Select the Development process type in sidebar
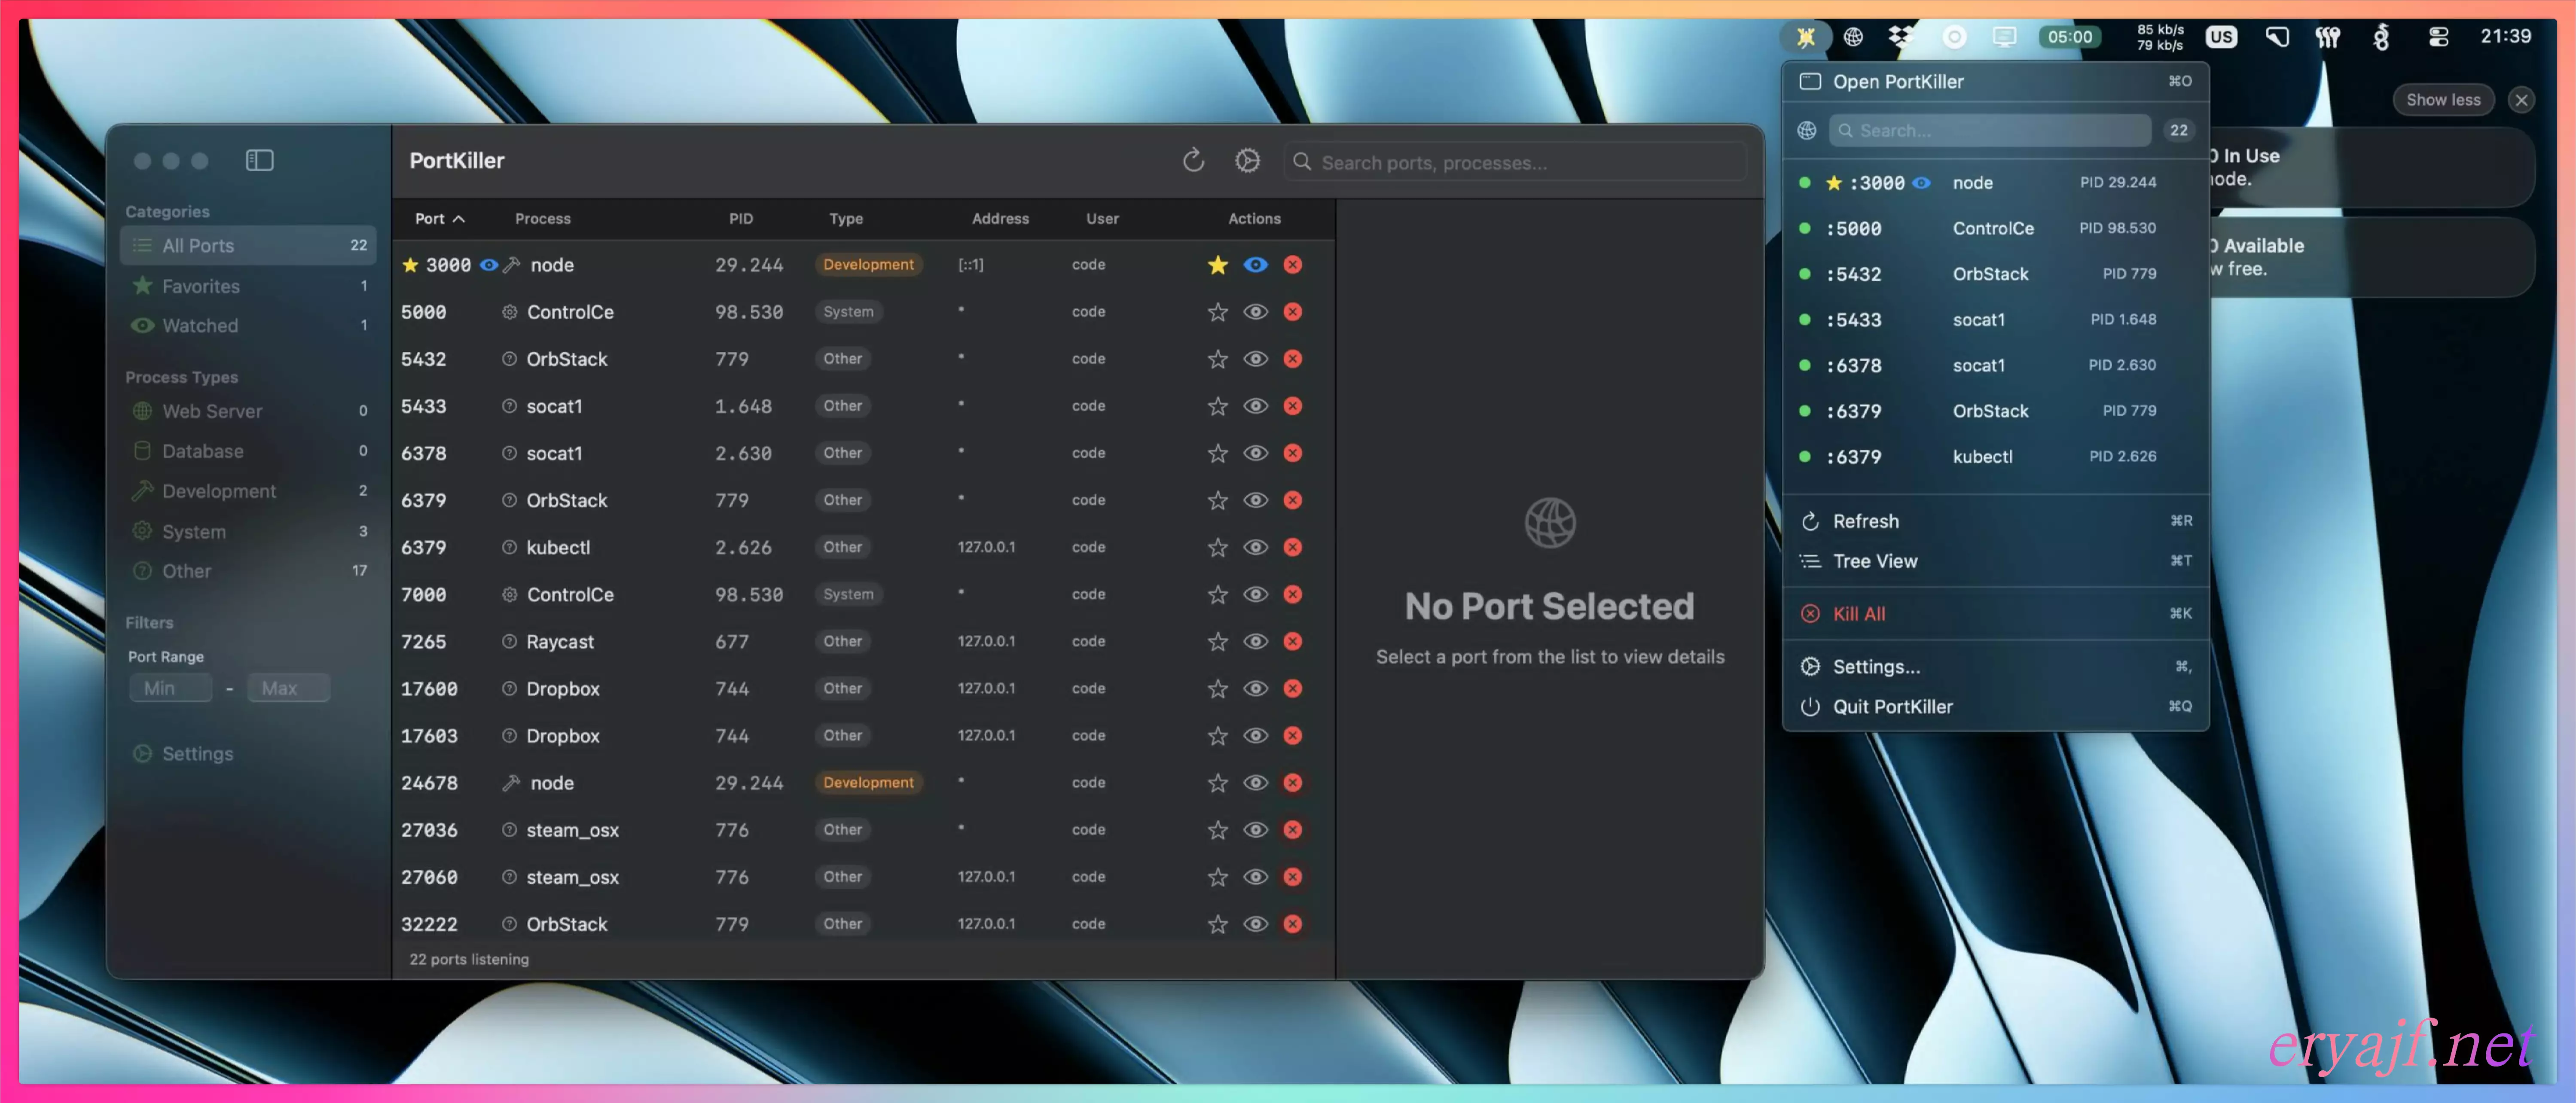Viewport: 2576px width, 1103px height. coord(219,491)
